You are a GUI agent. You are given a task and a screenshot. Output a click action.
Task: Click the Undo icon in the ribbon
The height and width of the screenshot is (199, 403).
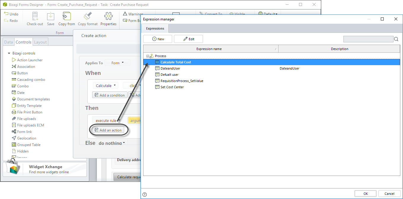(x=6, y=14)
